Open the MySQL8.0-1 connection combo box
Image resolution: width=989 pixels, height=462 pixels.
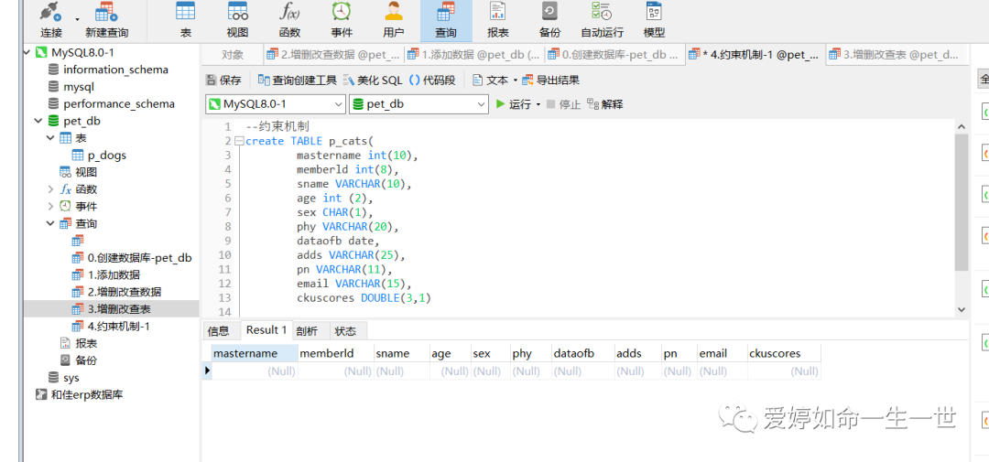click(x=276, y=104)
